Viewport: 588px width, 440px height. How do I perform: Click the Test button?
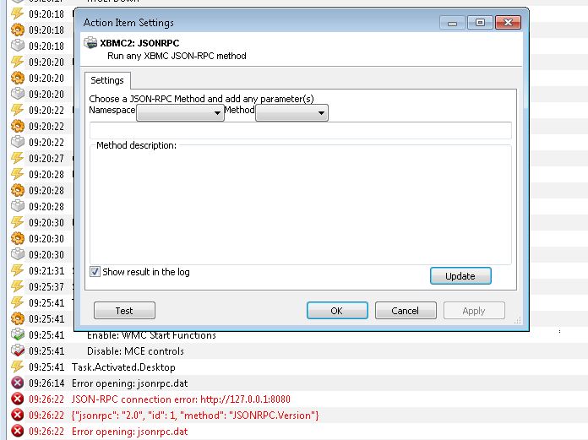(x=124, y=311)
